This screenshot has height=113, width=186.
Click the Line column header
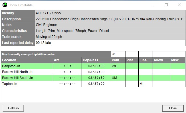point(145,60)
